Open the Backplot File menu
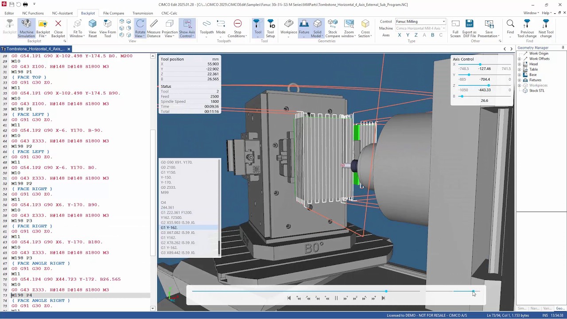The image size is (567, 319). pos(43,28)
